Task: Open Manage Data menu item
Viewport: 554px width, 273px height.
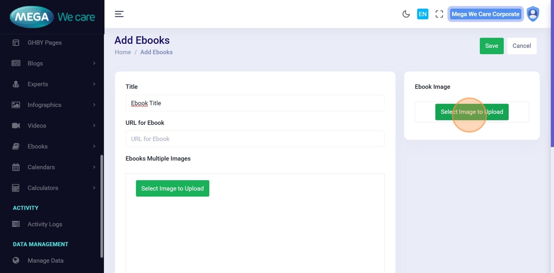Action: pos(45,261)
